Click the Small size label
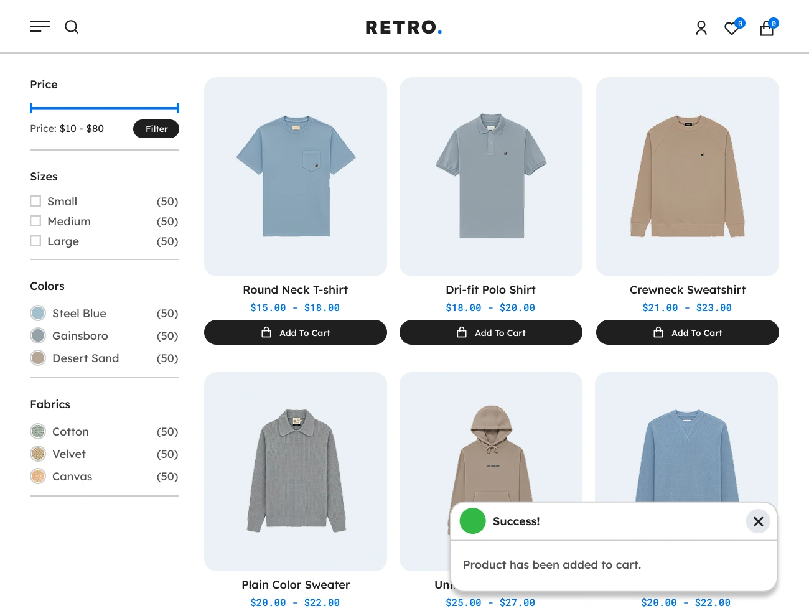The width and height of the screenshot is (809, 616). point(62,201)
